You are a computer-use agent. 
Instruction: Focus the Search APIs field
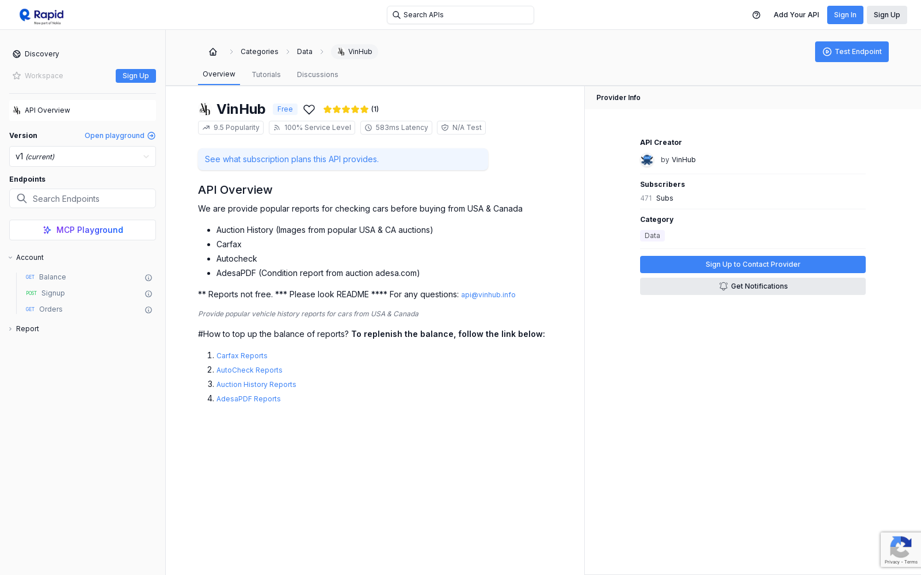click(x=461, y=15)
